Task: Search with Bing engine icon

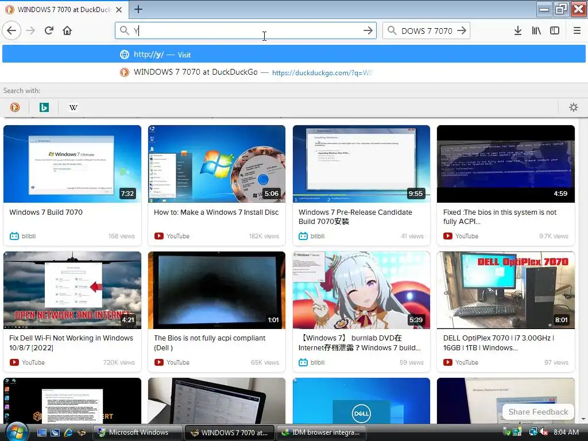Action: coord(44,107)
